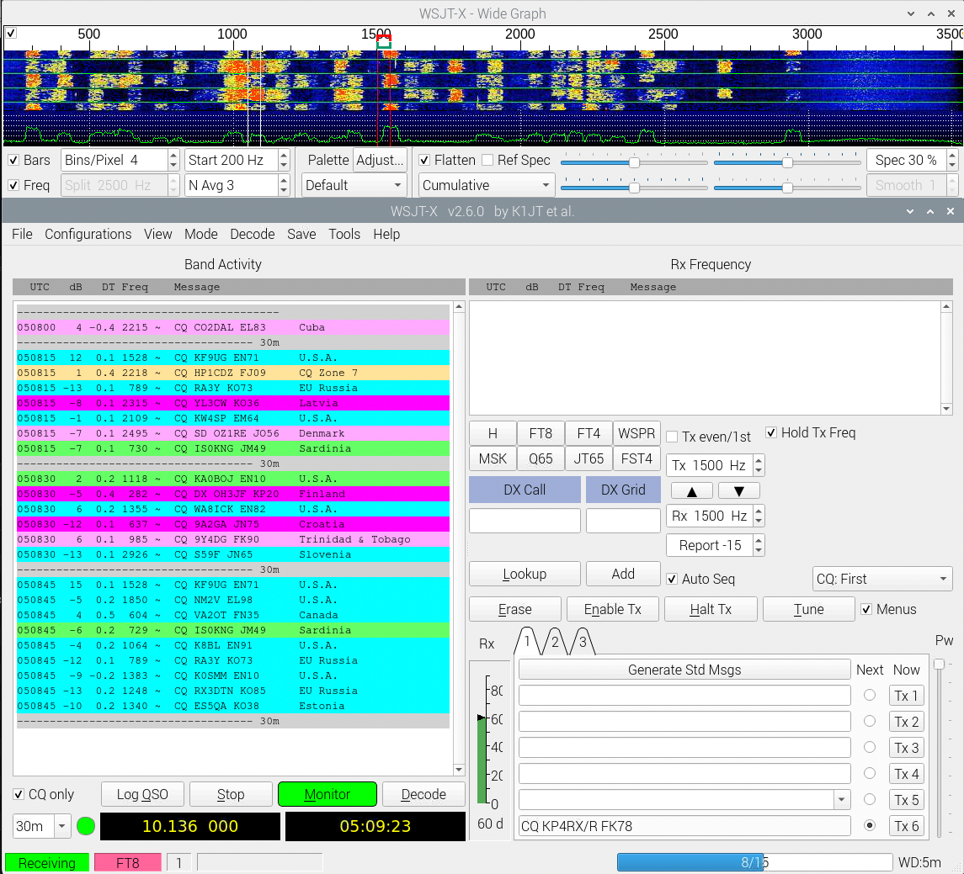Adjust the Pwr vertical slider
The image size is (964, 874).
pos(939,664)
